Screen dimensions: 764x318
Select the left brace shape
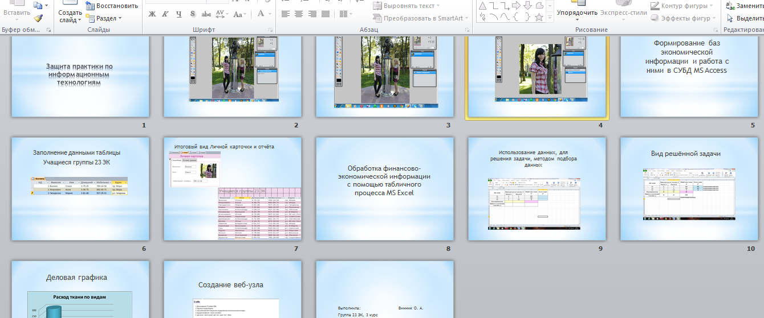click(516, 17)
